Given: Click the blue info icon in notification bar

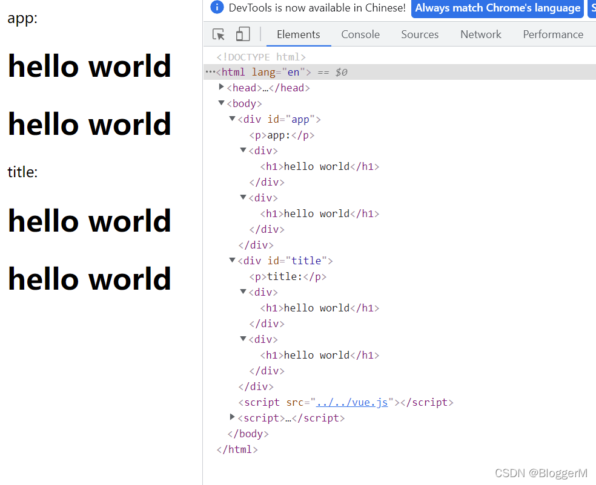Looking at the screenshot, I should [217, 7].
